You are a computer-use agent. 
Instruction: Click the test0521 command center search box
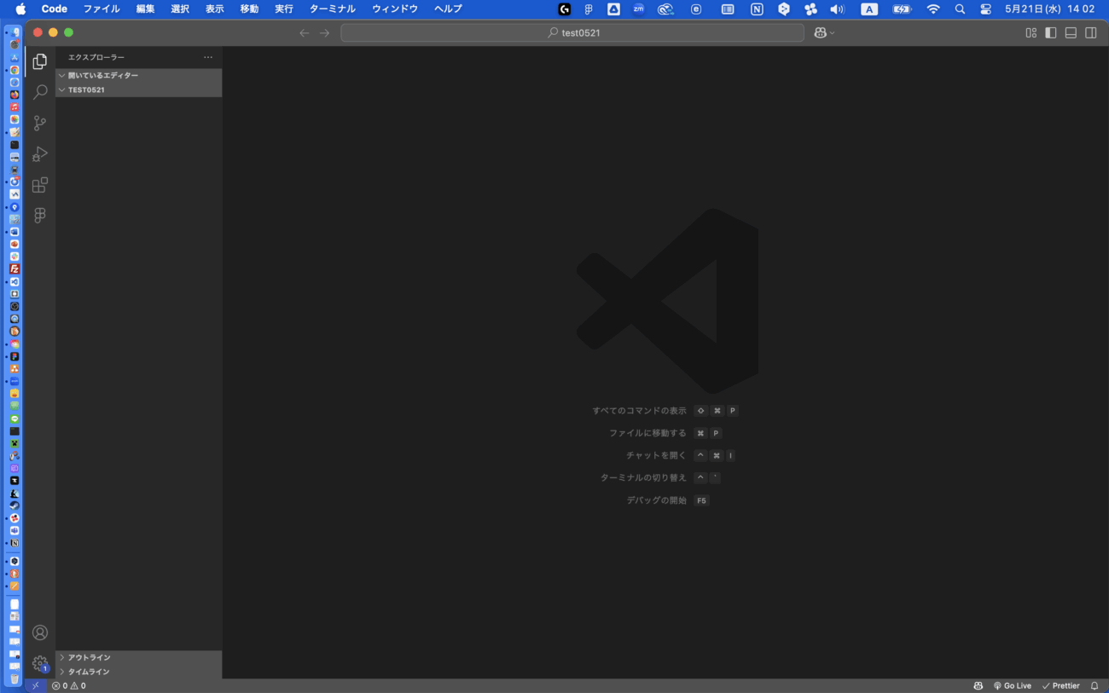coord(572,32)
